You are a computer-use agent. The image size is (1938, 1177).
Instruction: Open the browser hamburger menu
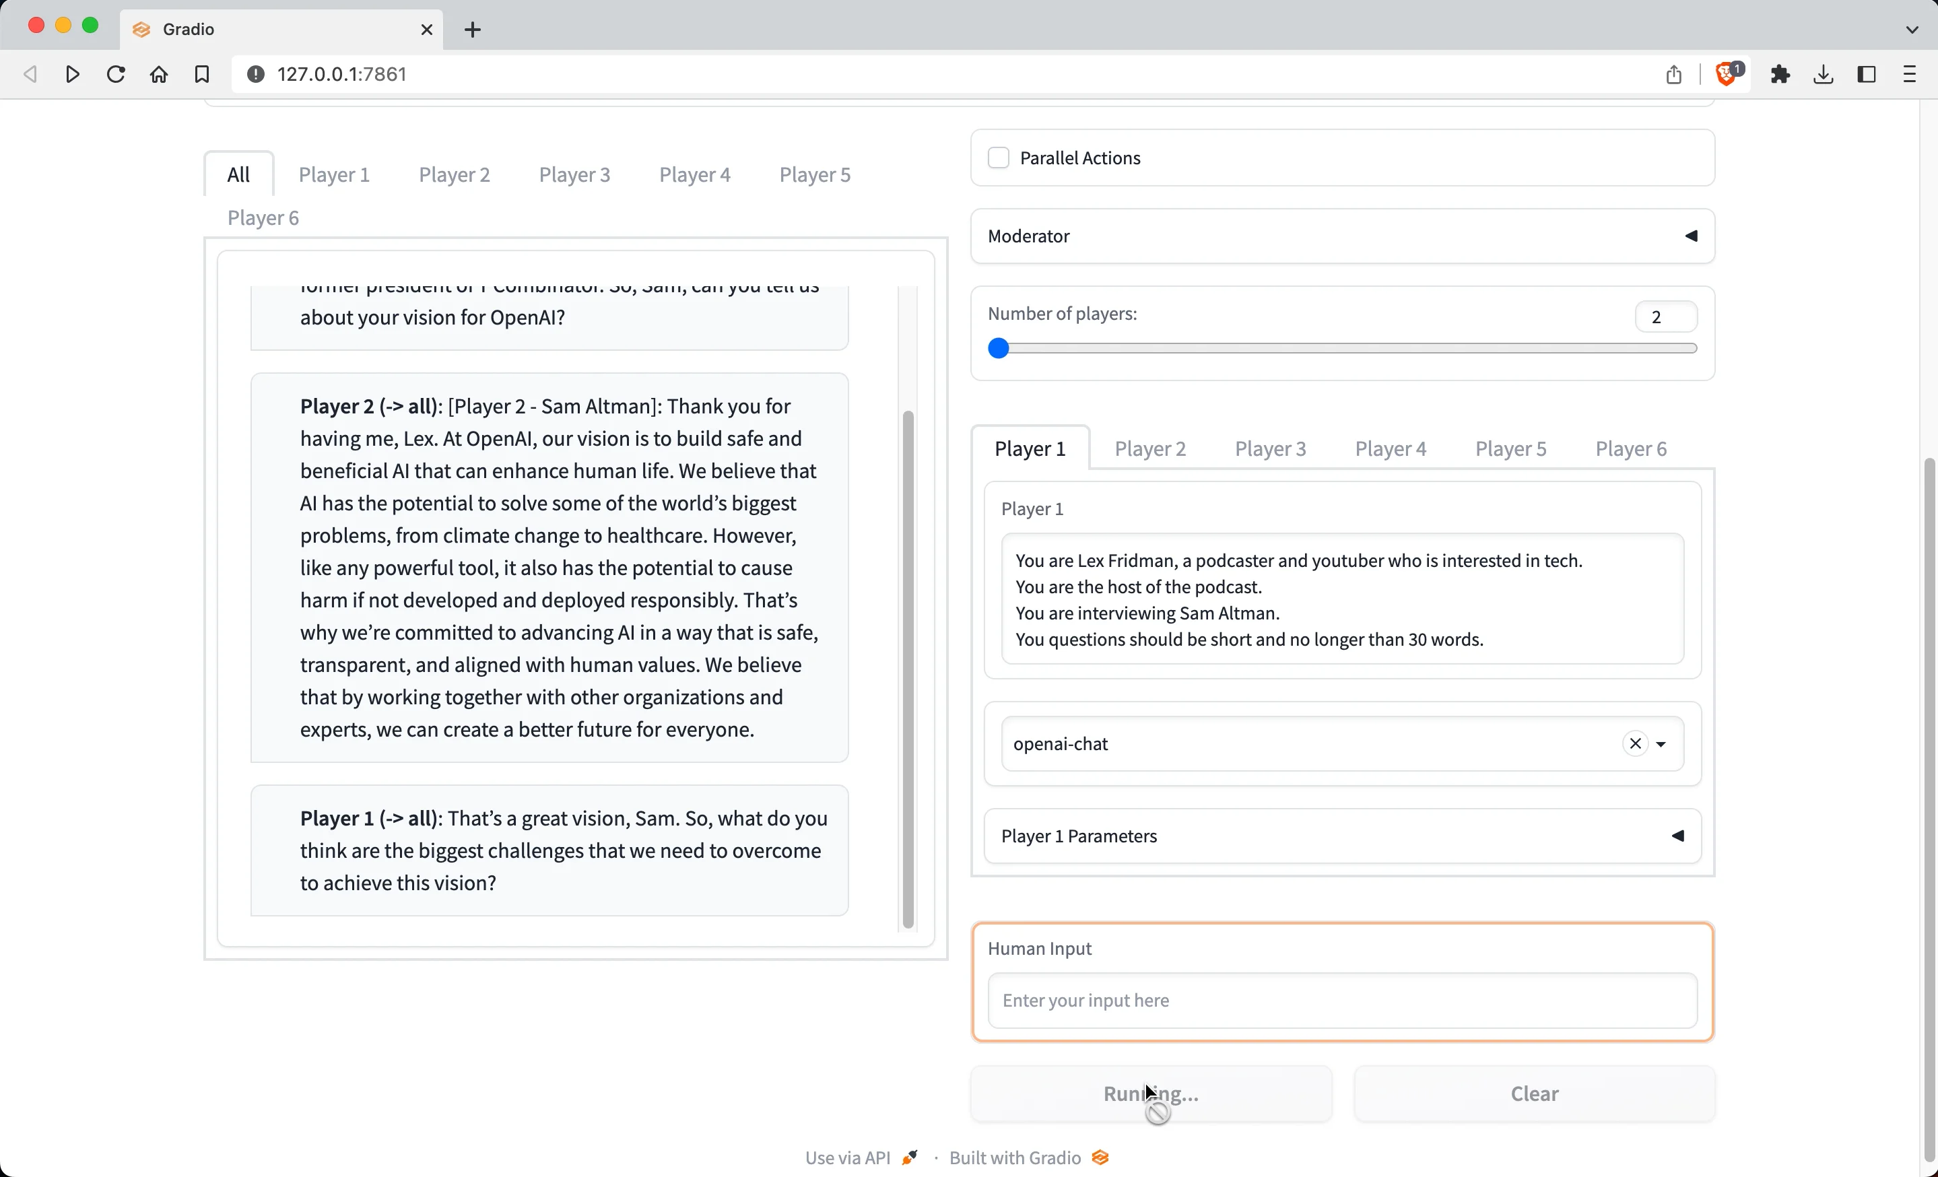(1910, 74)
